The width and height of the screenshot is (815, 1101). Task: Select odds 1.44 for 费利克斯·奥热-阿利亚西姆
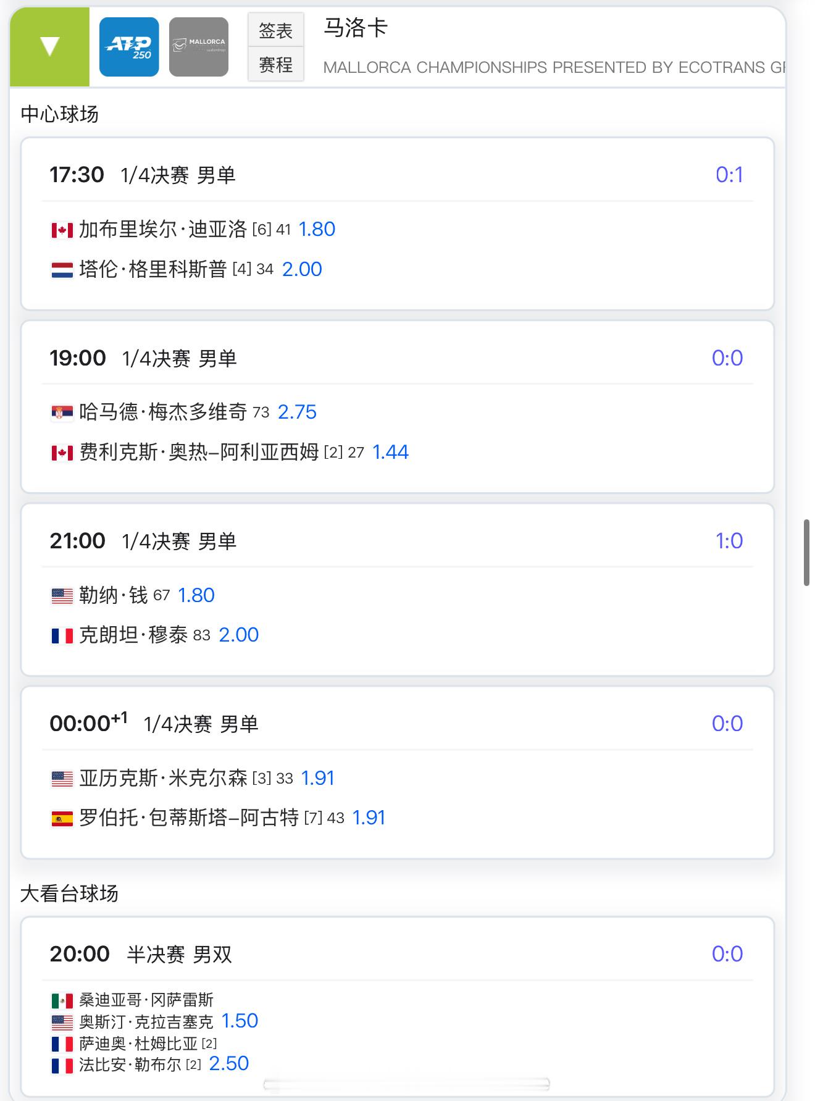coord(390,452)
